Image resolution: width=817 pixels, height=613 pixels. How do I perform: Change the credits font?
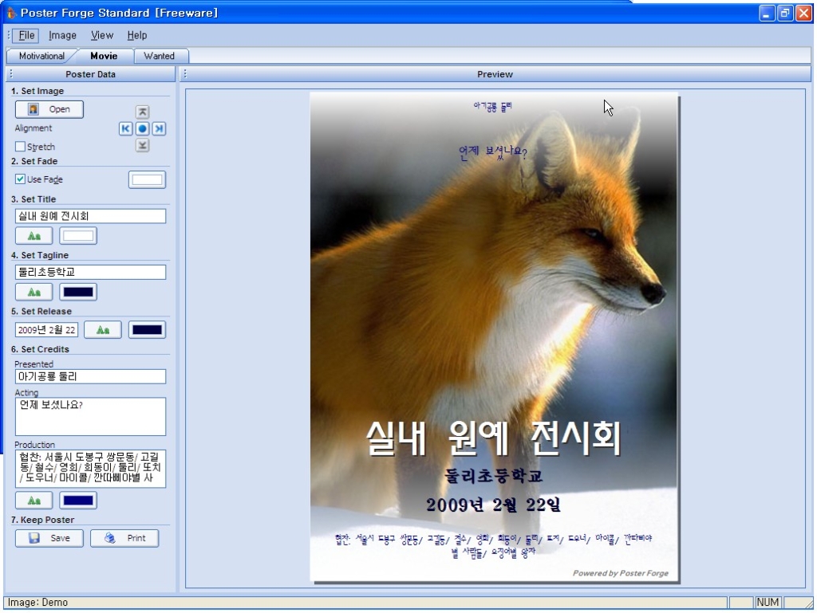[34, 501]
